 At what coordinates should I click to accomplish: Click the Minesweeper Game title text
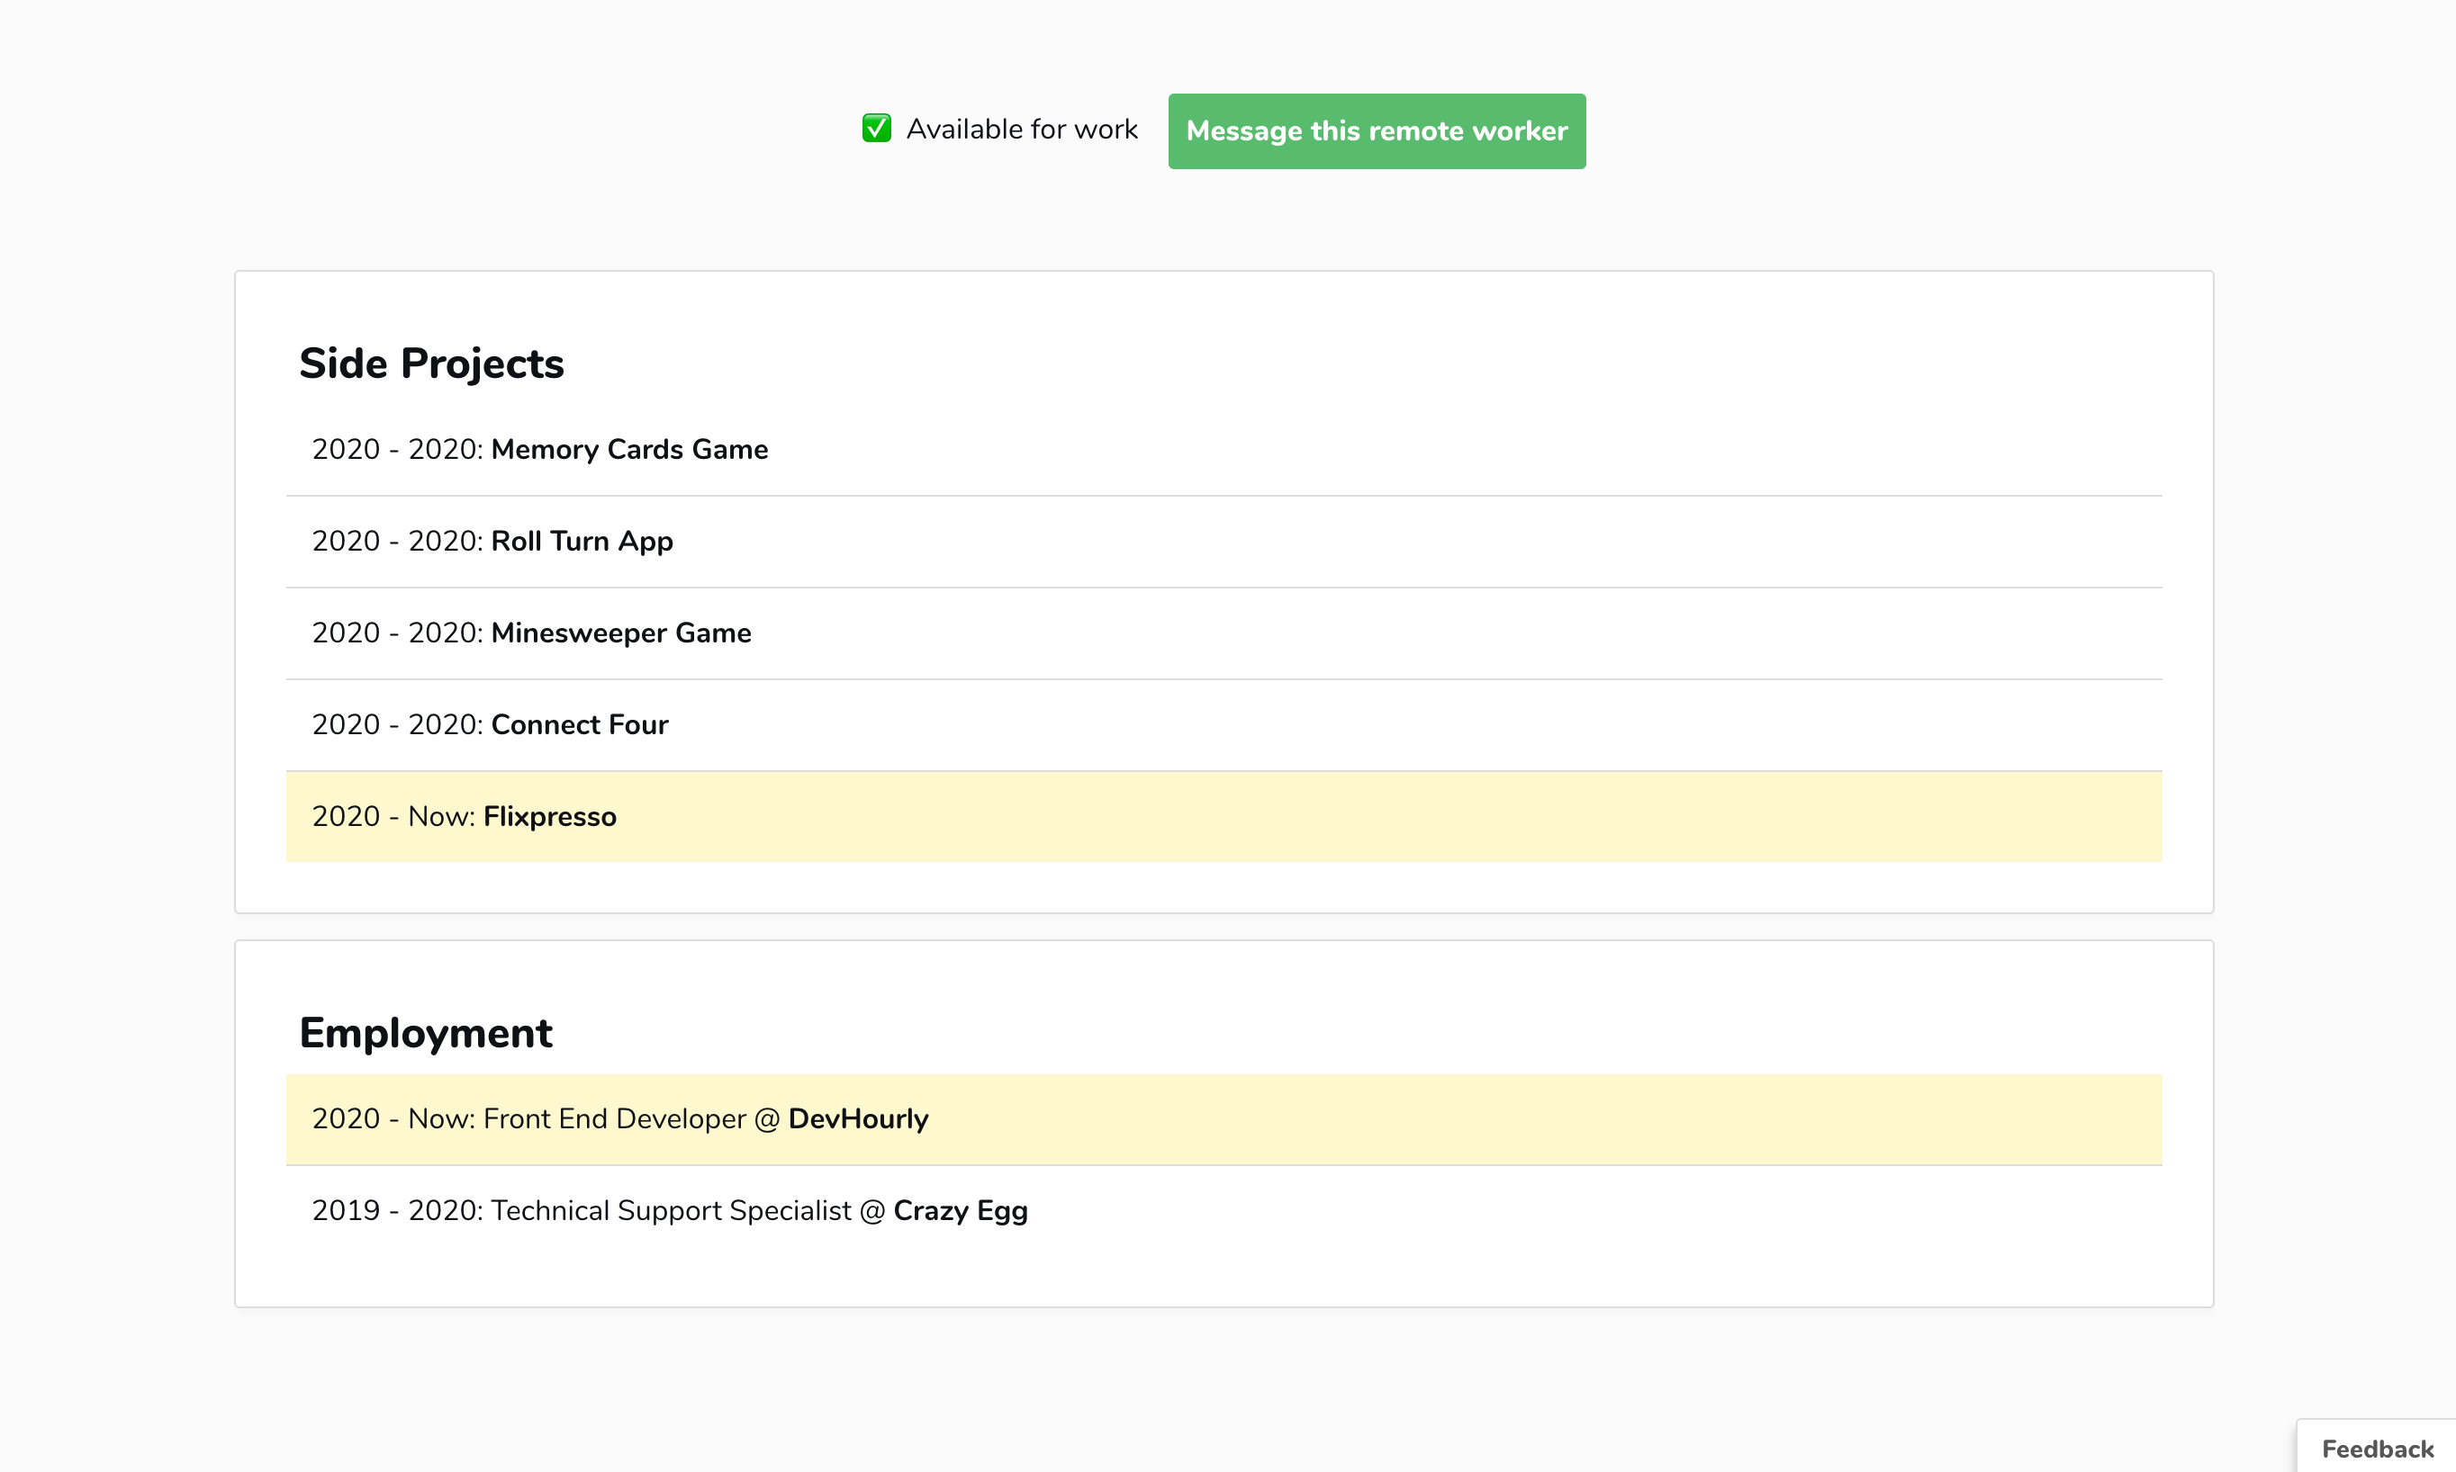pyautogui.click(x=620, y=633)
